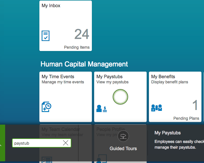Screen dimensions: 204x163
Task: Click the People Profile tile title
Action: pos(111,129)
